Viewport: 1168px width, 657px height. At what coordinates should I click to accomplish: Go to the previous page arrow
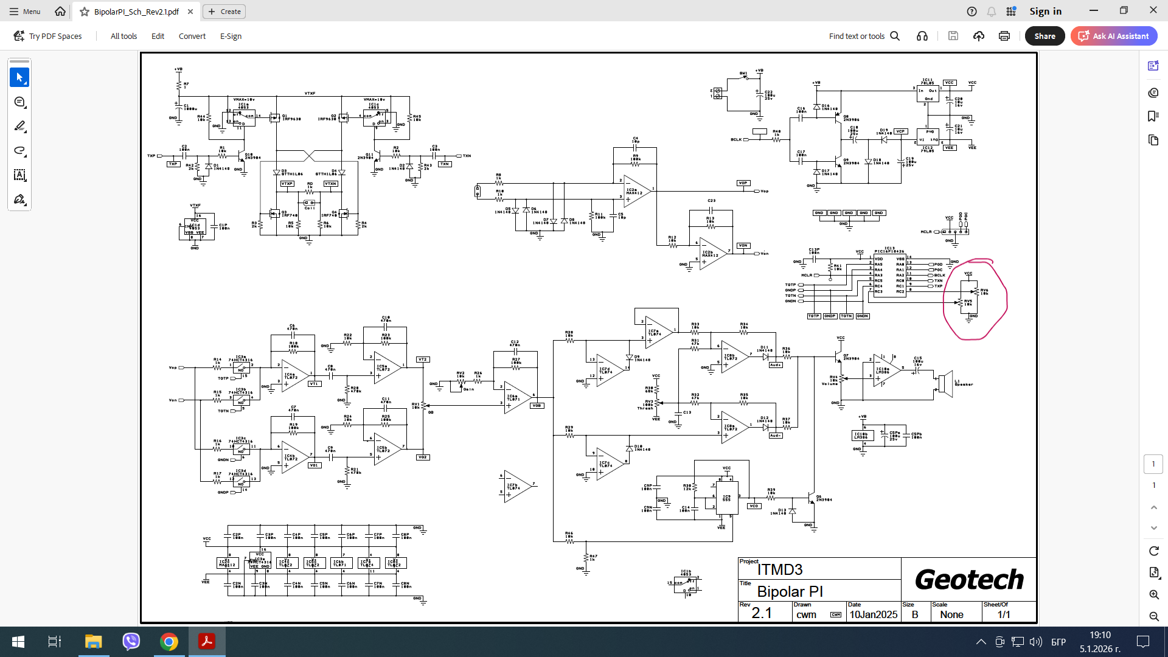pyautogui.click(x=1154, y=507)
